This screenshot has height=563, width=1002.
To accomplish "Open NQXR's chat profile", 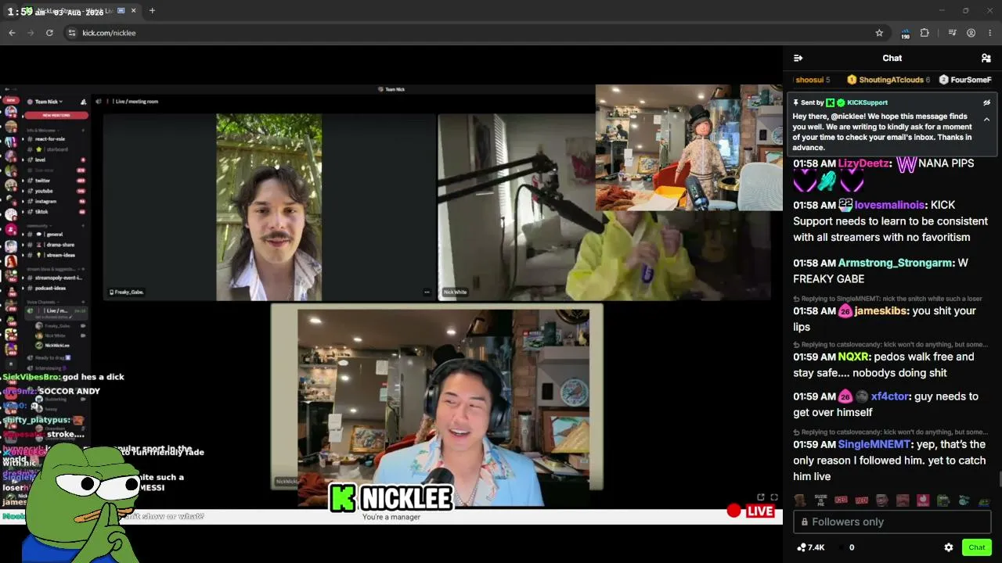I will (853, 357).
